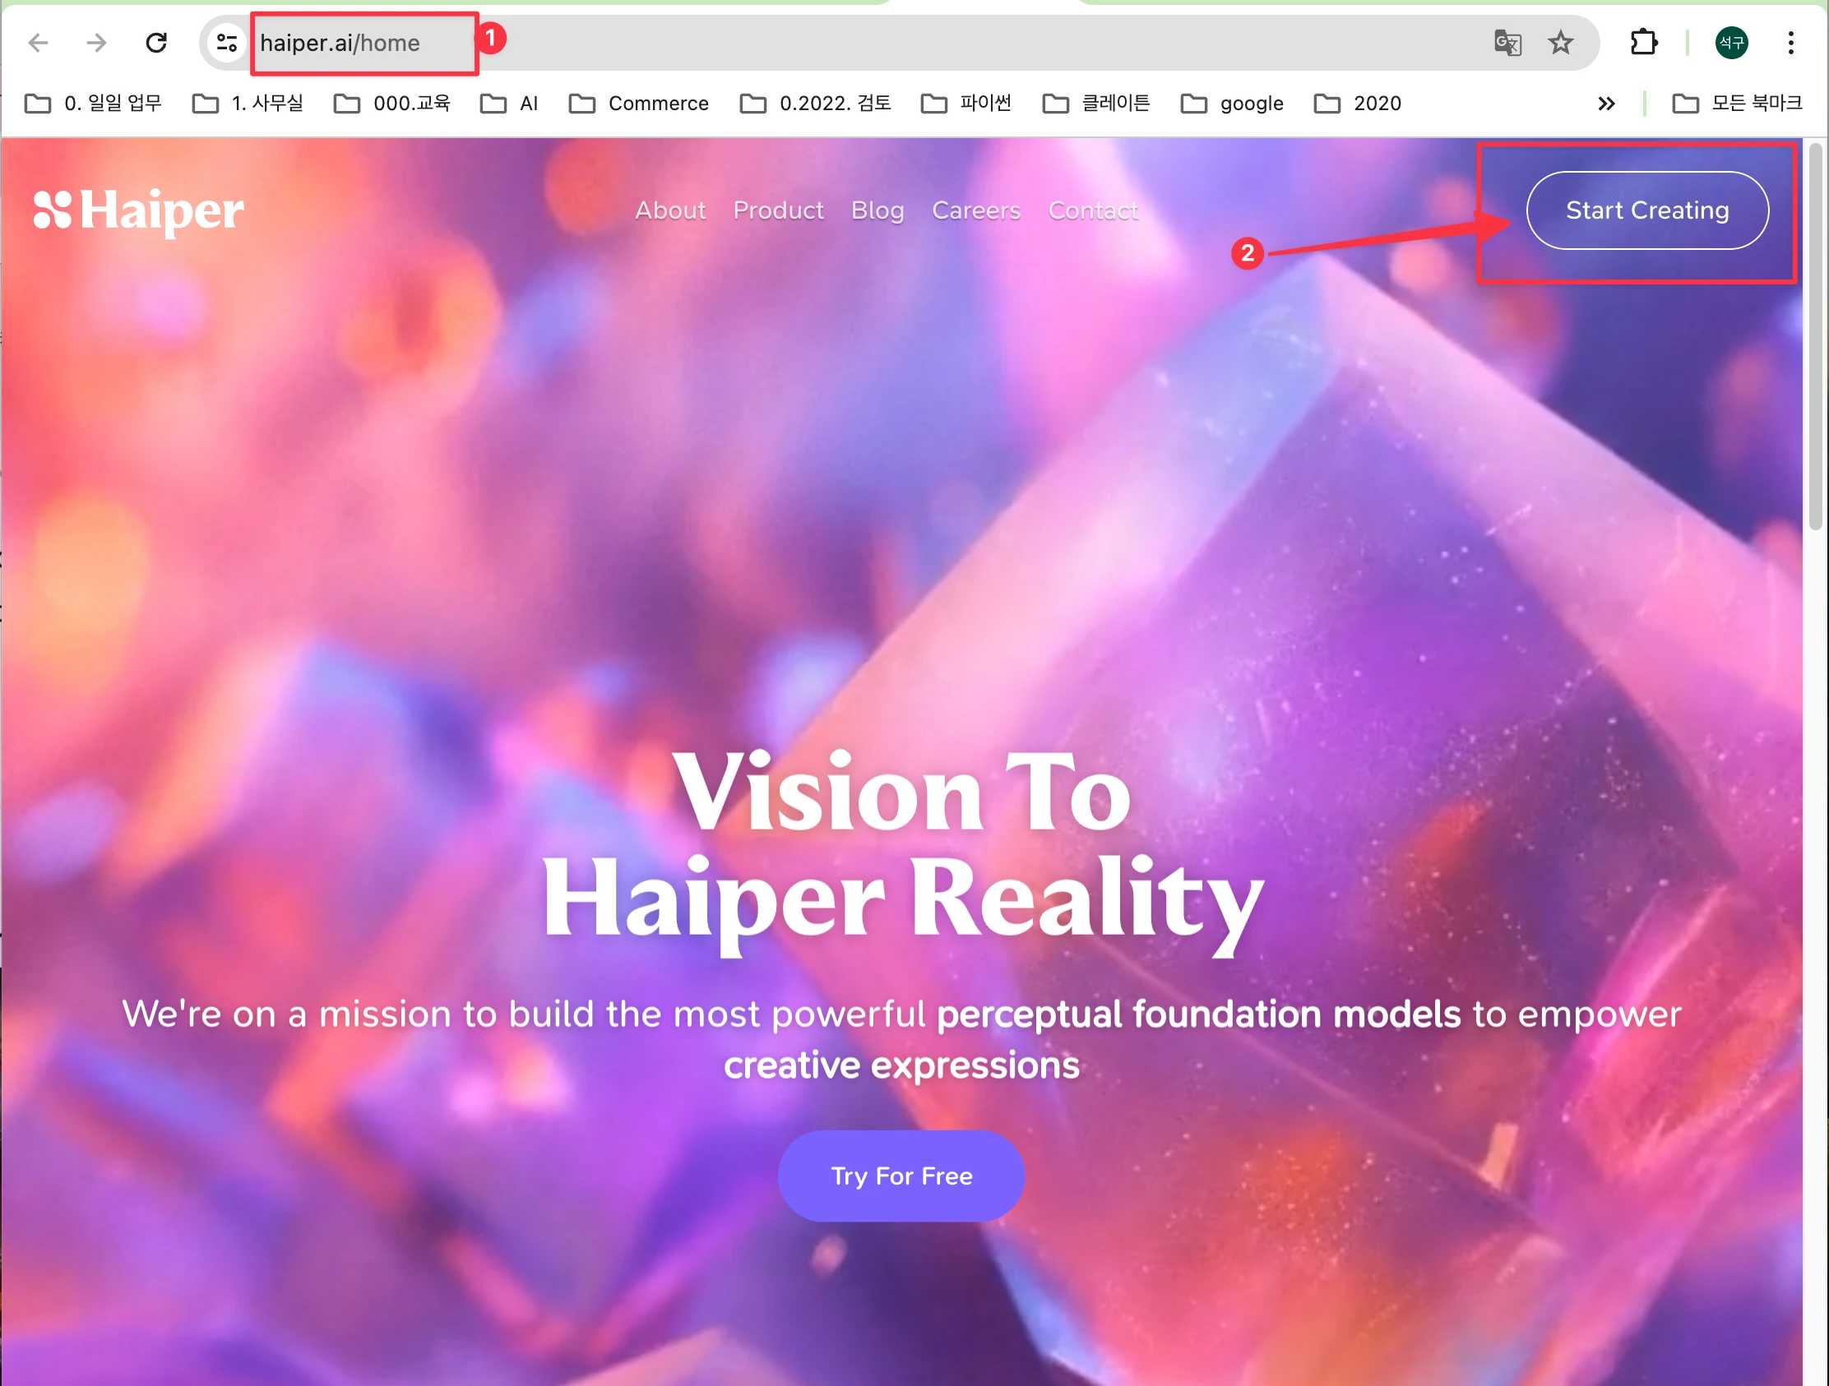Image resolution: width=1829 pixels, height=1386 pixels.
Task: Open the Careers navigation item
Action: (975, 210)
